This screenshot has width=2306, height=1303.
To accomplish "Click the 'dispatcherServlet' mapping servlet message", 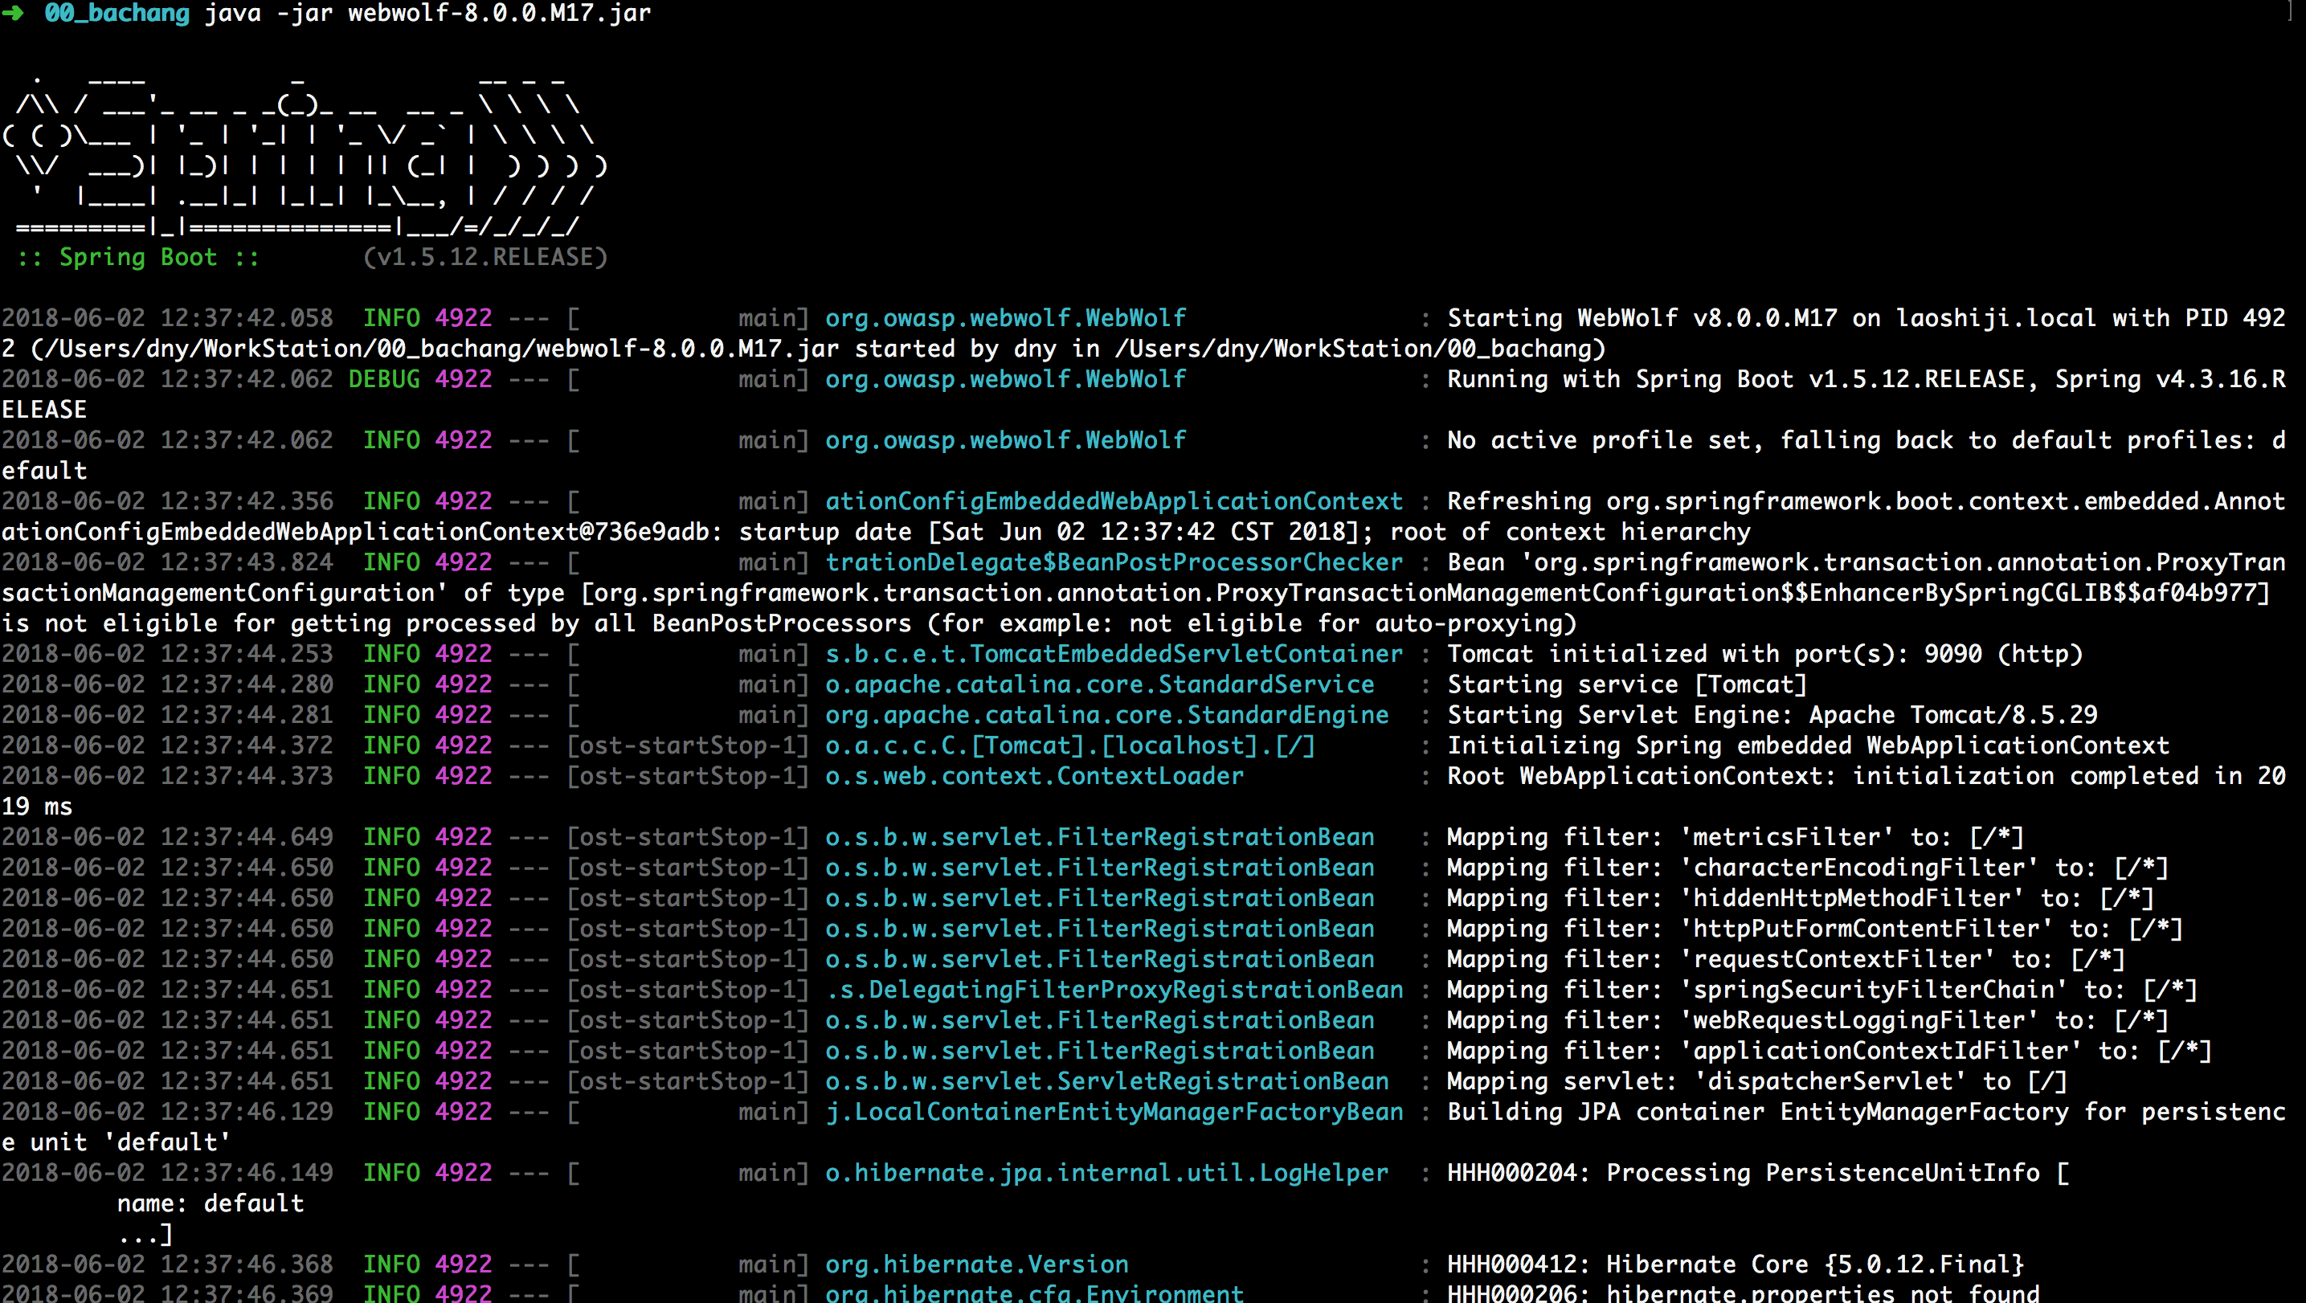I will pos(1756,1081).
